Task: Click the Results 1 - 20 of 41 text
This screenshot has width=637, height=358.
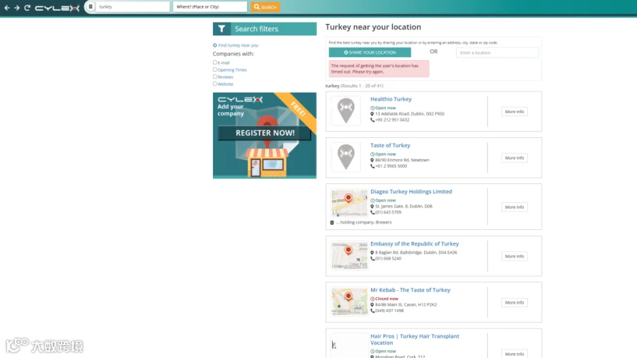Action: (x=362, y=86)
